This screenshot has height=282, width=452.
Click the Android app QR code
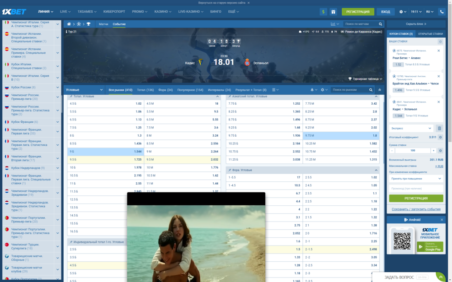402,241
